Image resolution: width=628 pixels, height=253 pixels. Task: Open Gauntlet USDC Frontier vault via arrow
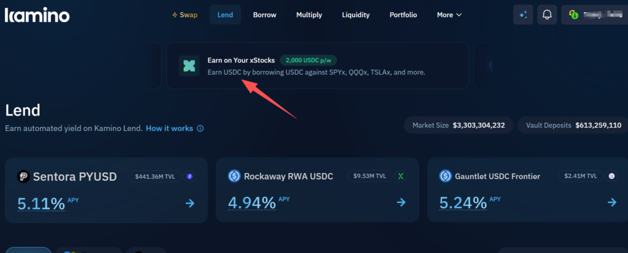(612, 203)
